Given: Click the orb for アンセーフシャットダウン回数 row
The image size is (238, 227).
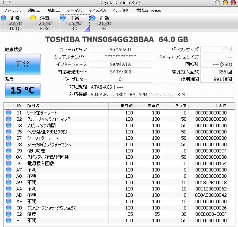Looking at the screenshot, I should tap(9, 208).
